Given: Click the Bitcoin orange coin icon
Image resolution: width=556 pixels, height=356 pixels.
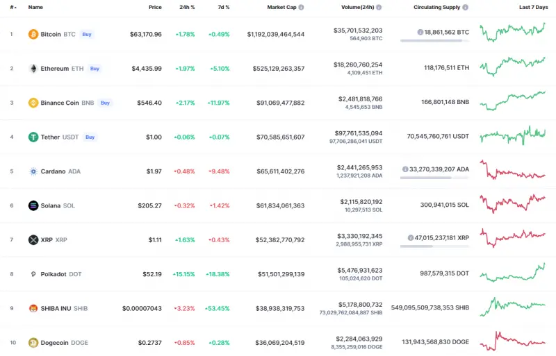Looking at the screenshot, I should coord(33,35).
